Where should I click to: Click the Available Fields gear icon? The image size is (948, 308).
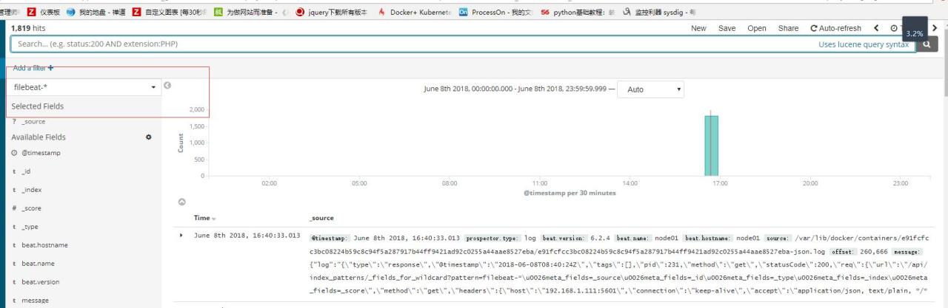coord(148,137)
